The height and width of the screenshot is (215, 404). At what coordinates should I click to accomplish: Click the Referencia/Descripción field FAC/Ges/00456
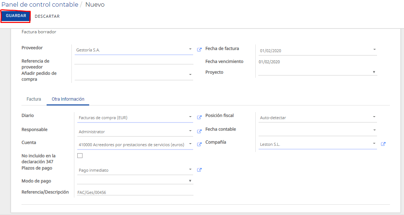point(135,192)
